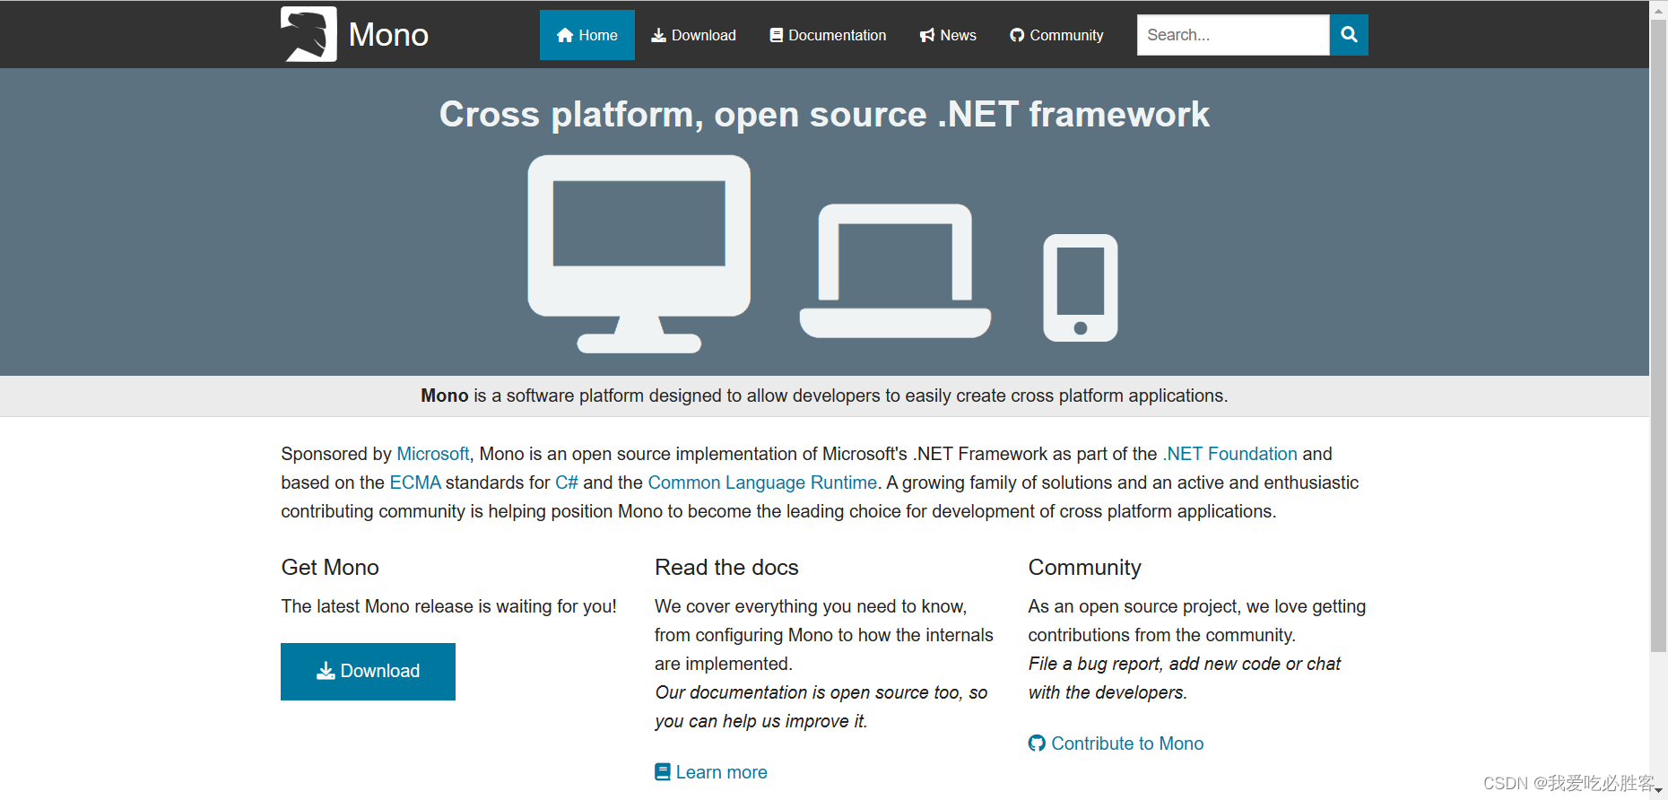Follow the Microsoft link
This screenshot has width=1668, height=800.
click(433, 454)
